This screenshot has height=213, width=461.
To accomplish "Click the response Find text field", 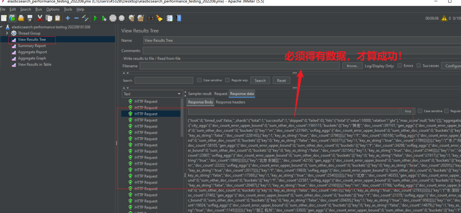I will (x=294, y=111).
